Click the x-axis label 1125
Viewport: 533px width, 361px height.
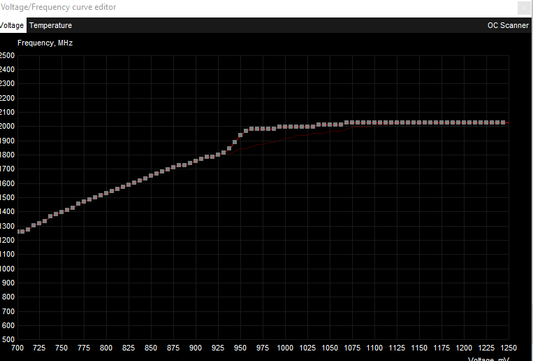point(397,348)
